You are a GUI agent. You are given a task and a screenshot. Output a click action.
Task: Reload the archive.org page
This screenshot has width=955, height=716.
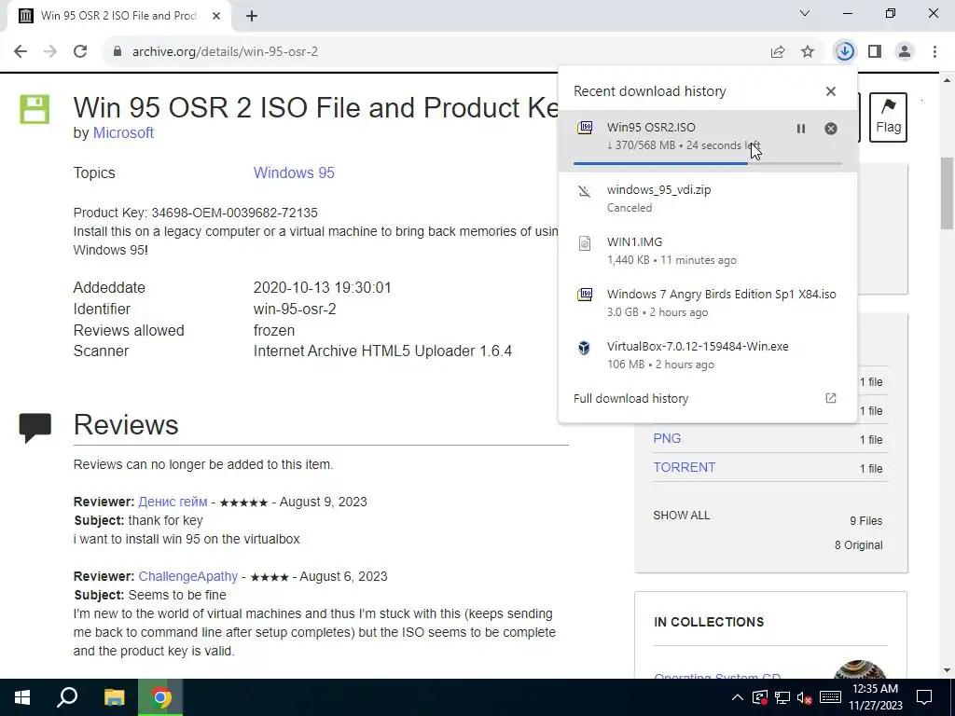tap(80, 52)
